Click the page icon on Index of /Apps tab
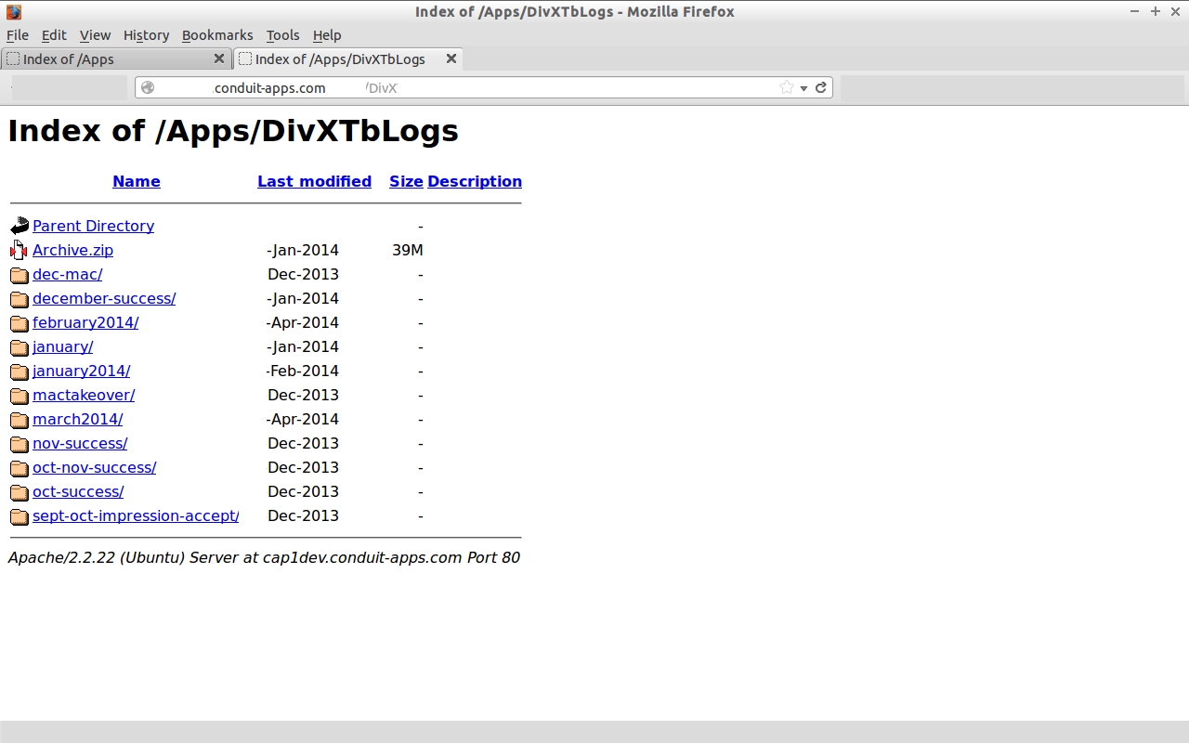This screenshot has width=1189, height=743. tap(13, 59)
